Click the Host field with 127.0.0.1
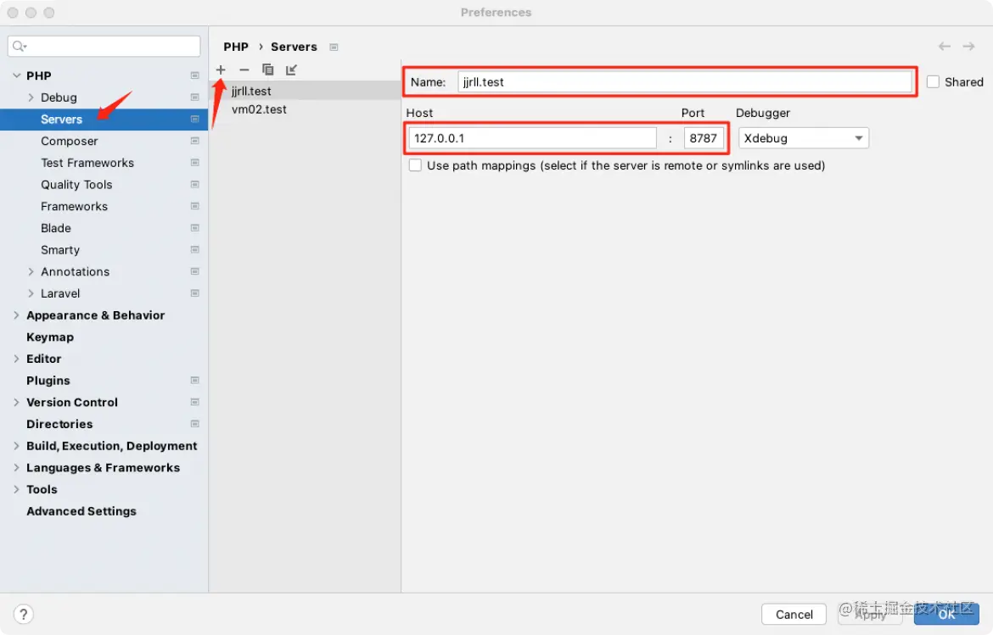The width and height of the screenshot is (993, 635). tap(533, 138)
